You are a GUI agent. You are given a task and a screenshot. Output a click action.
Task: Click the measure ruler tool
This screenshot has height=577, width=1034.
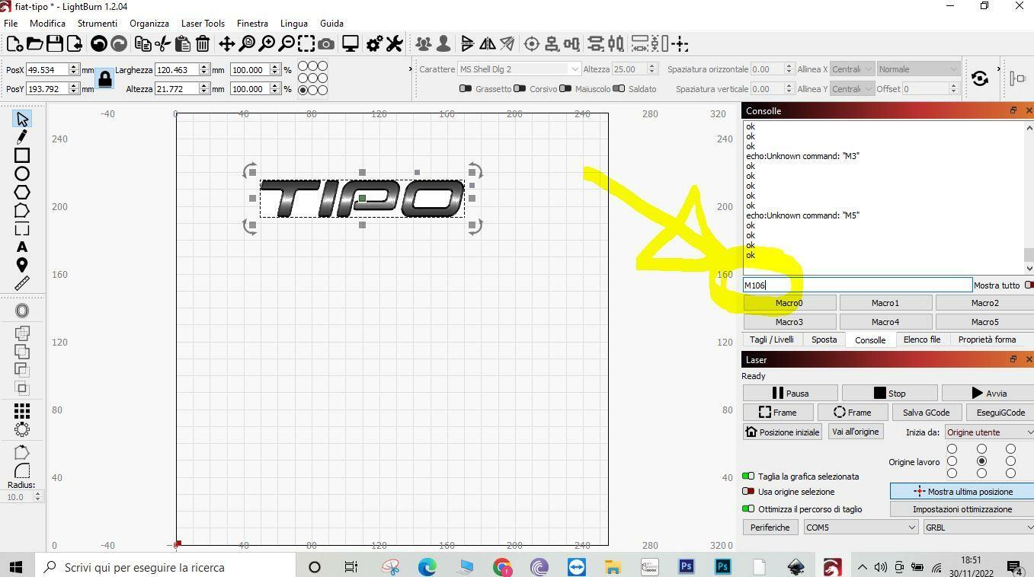click(22, 283)
